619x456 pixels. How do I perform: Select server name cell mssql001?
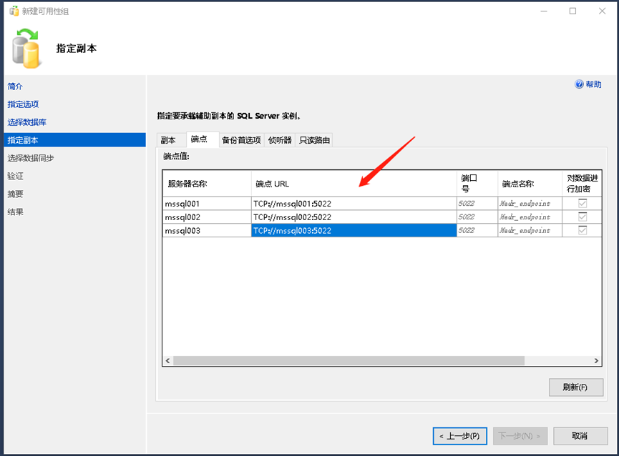pos(207,204)
